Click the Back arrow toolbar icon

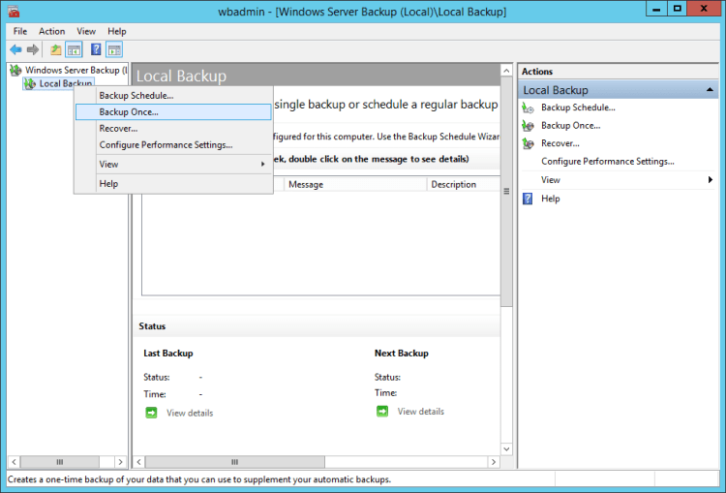coord(15,49)
